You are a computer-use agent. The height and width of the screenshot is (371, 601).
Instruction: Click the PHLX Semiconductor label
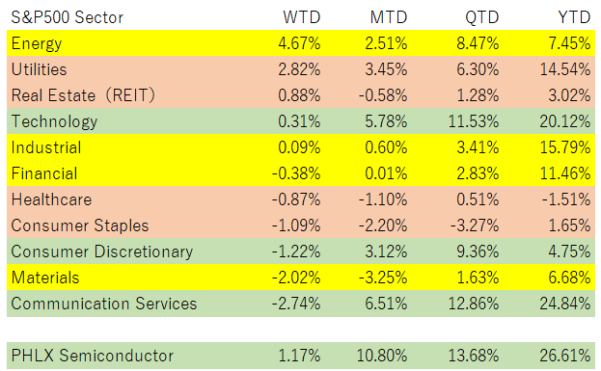[93, 356]
